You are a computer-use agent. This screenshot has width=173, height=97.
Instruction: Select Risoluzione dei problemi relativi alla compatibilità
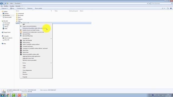(36, 28)
